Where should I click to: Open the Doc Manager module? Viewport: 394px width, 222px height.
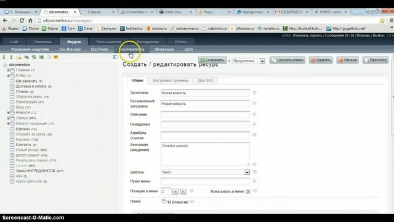(70, 49)
